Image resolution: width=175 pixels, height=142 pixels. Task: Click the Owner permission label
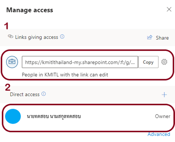[163, 116]
